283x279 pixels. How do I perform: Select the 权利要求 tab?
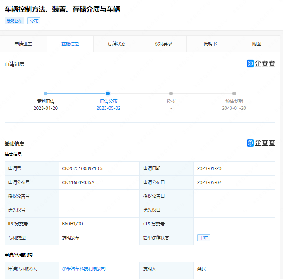point(163,44)
